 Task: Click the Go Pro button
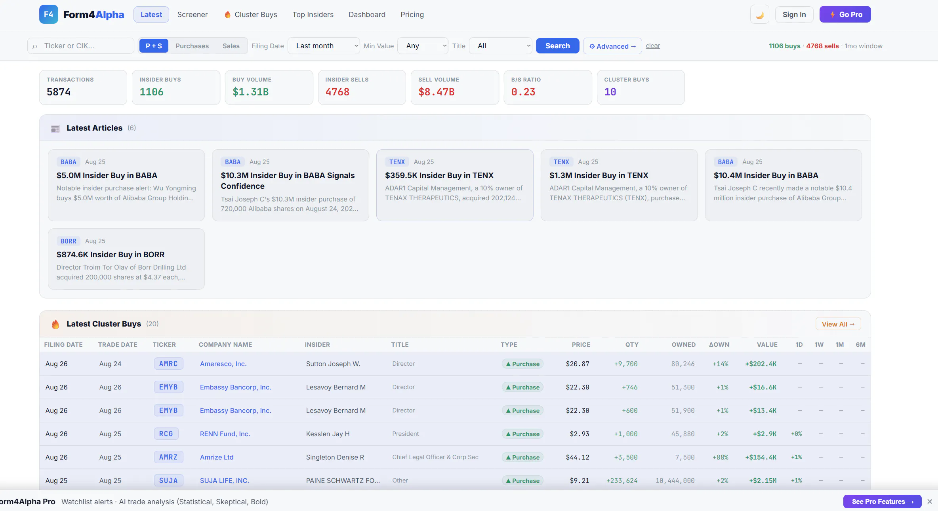845,15
